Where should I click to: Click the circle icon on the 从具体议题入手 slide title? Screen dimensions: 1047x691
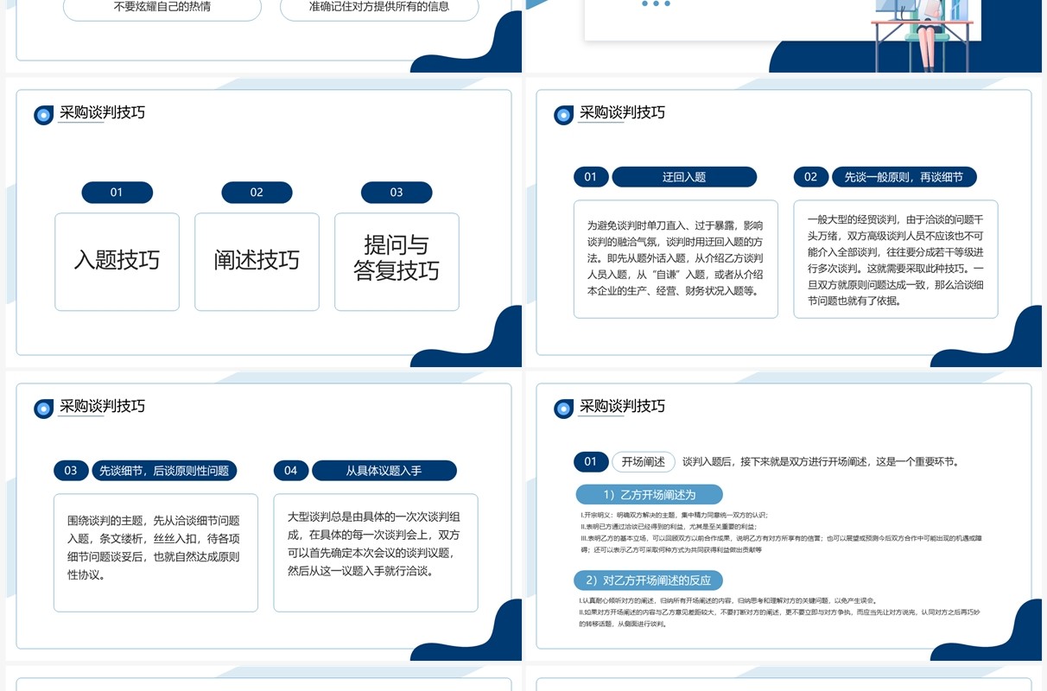44,409
